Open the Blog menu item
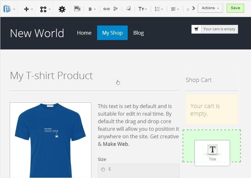The height and width of the screenshot is (178, 251). point(138,33)
